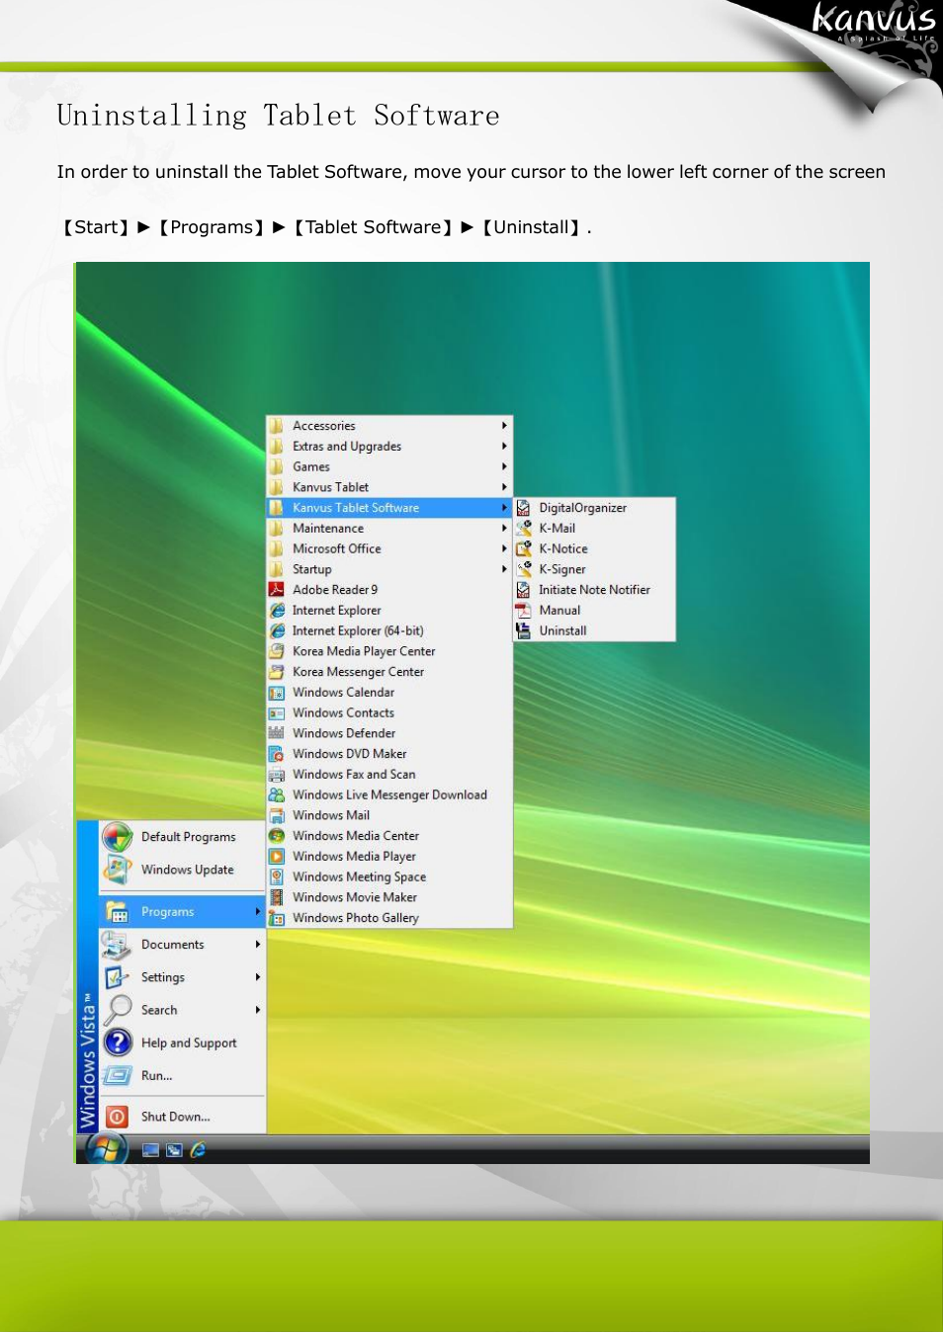Expand the Extras and Upgrades arrow

tap(504, 447)
